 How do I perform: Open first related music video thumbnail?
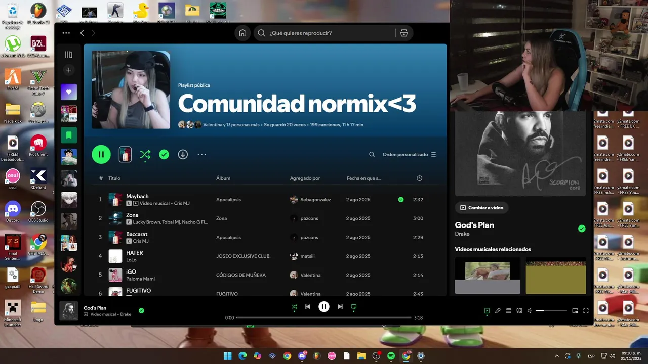point(488,276)
